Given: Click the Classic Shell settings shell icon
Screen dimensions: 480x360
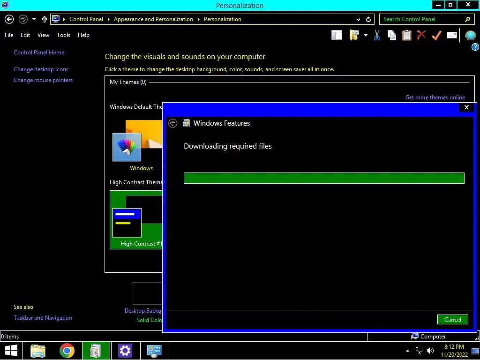Looking at the screenshot, I should click(x=470, y=35).
